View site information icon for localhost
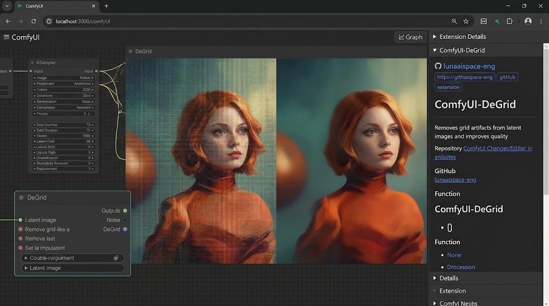The height and width of the screenshot is (306, 549). (49, 21)
